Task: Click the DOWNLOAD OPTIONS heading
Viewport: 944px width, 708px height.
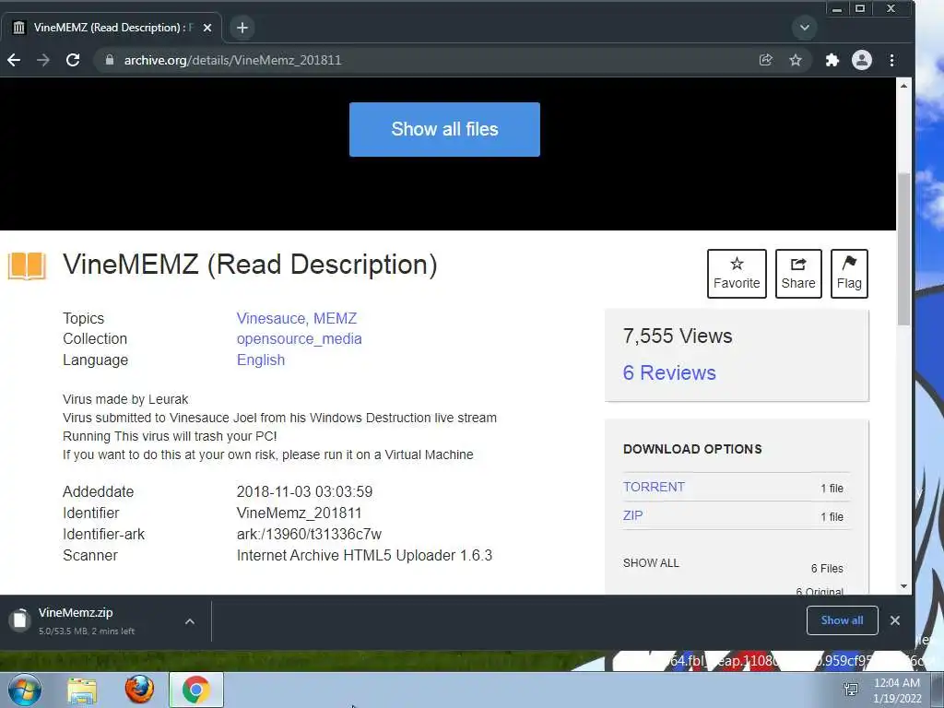Action: (692, 449)
